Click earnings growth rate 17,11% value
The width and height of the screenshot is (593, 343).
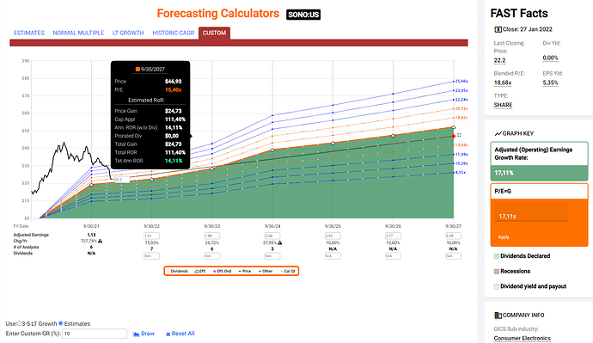click(x=504, y=173)
